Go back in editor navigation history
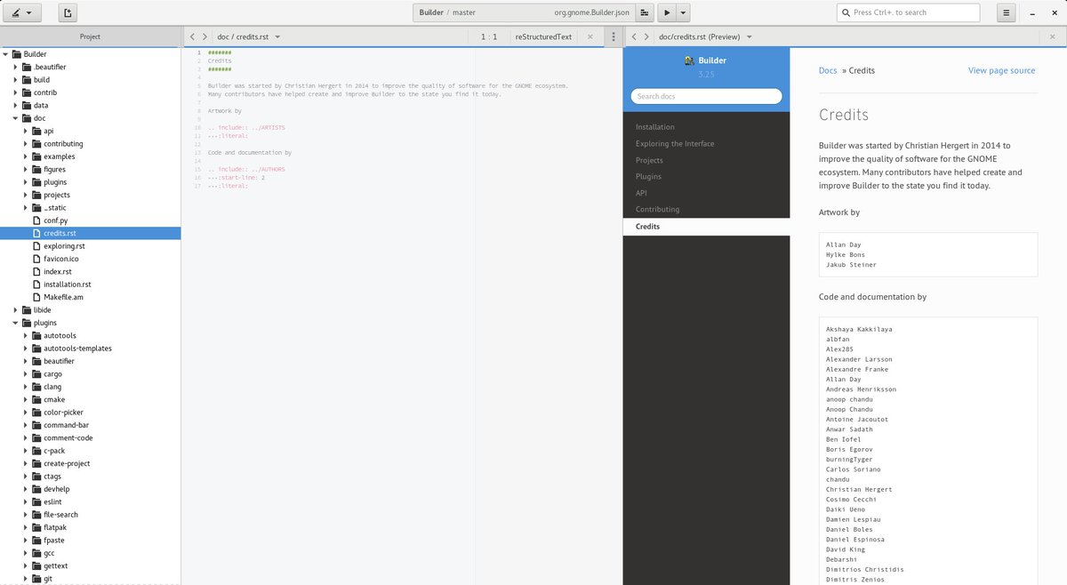 coord(193,36)
